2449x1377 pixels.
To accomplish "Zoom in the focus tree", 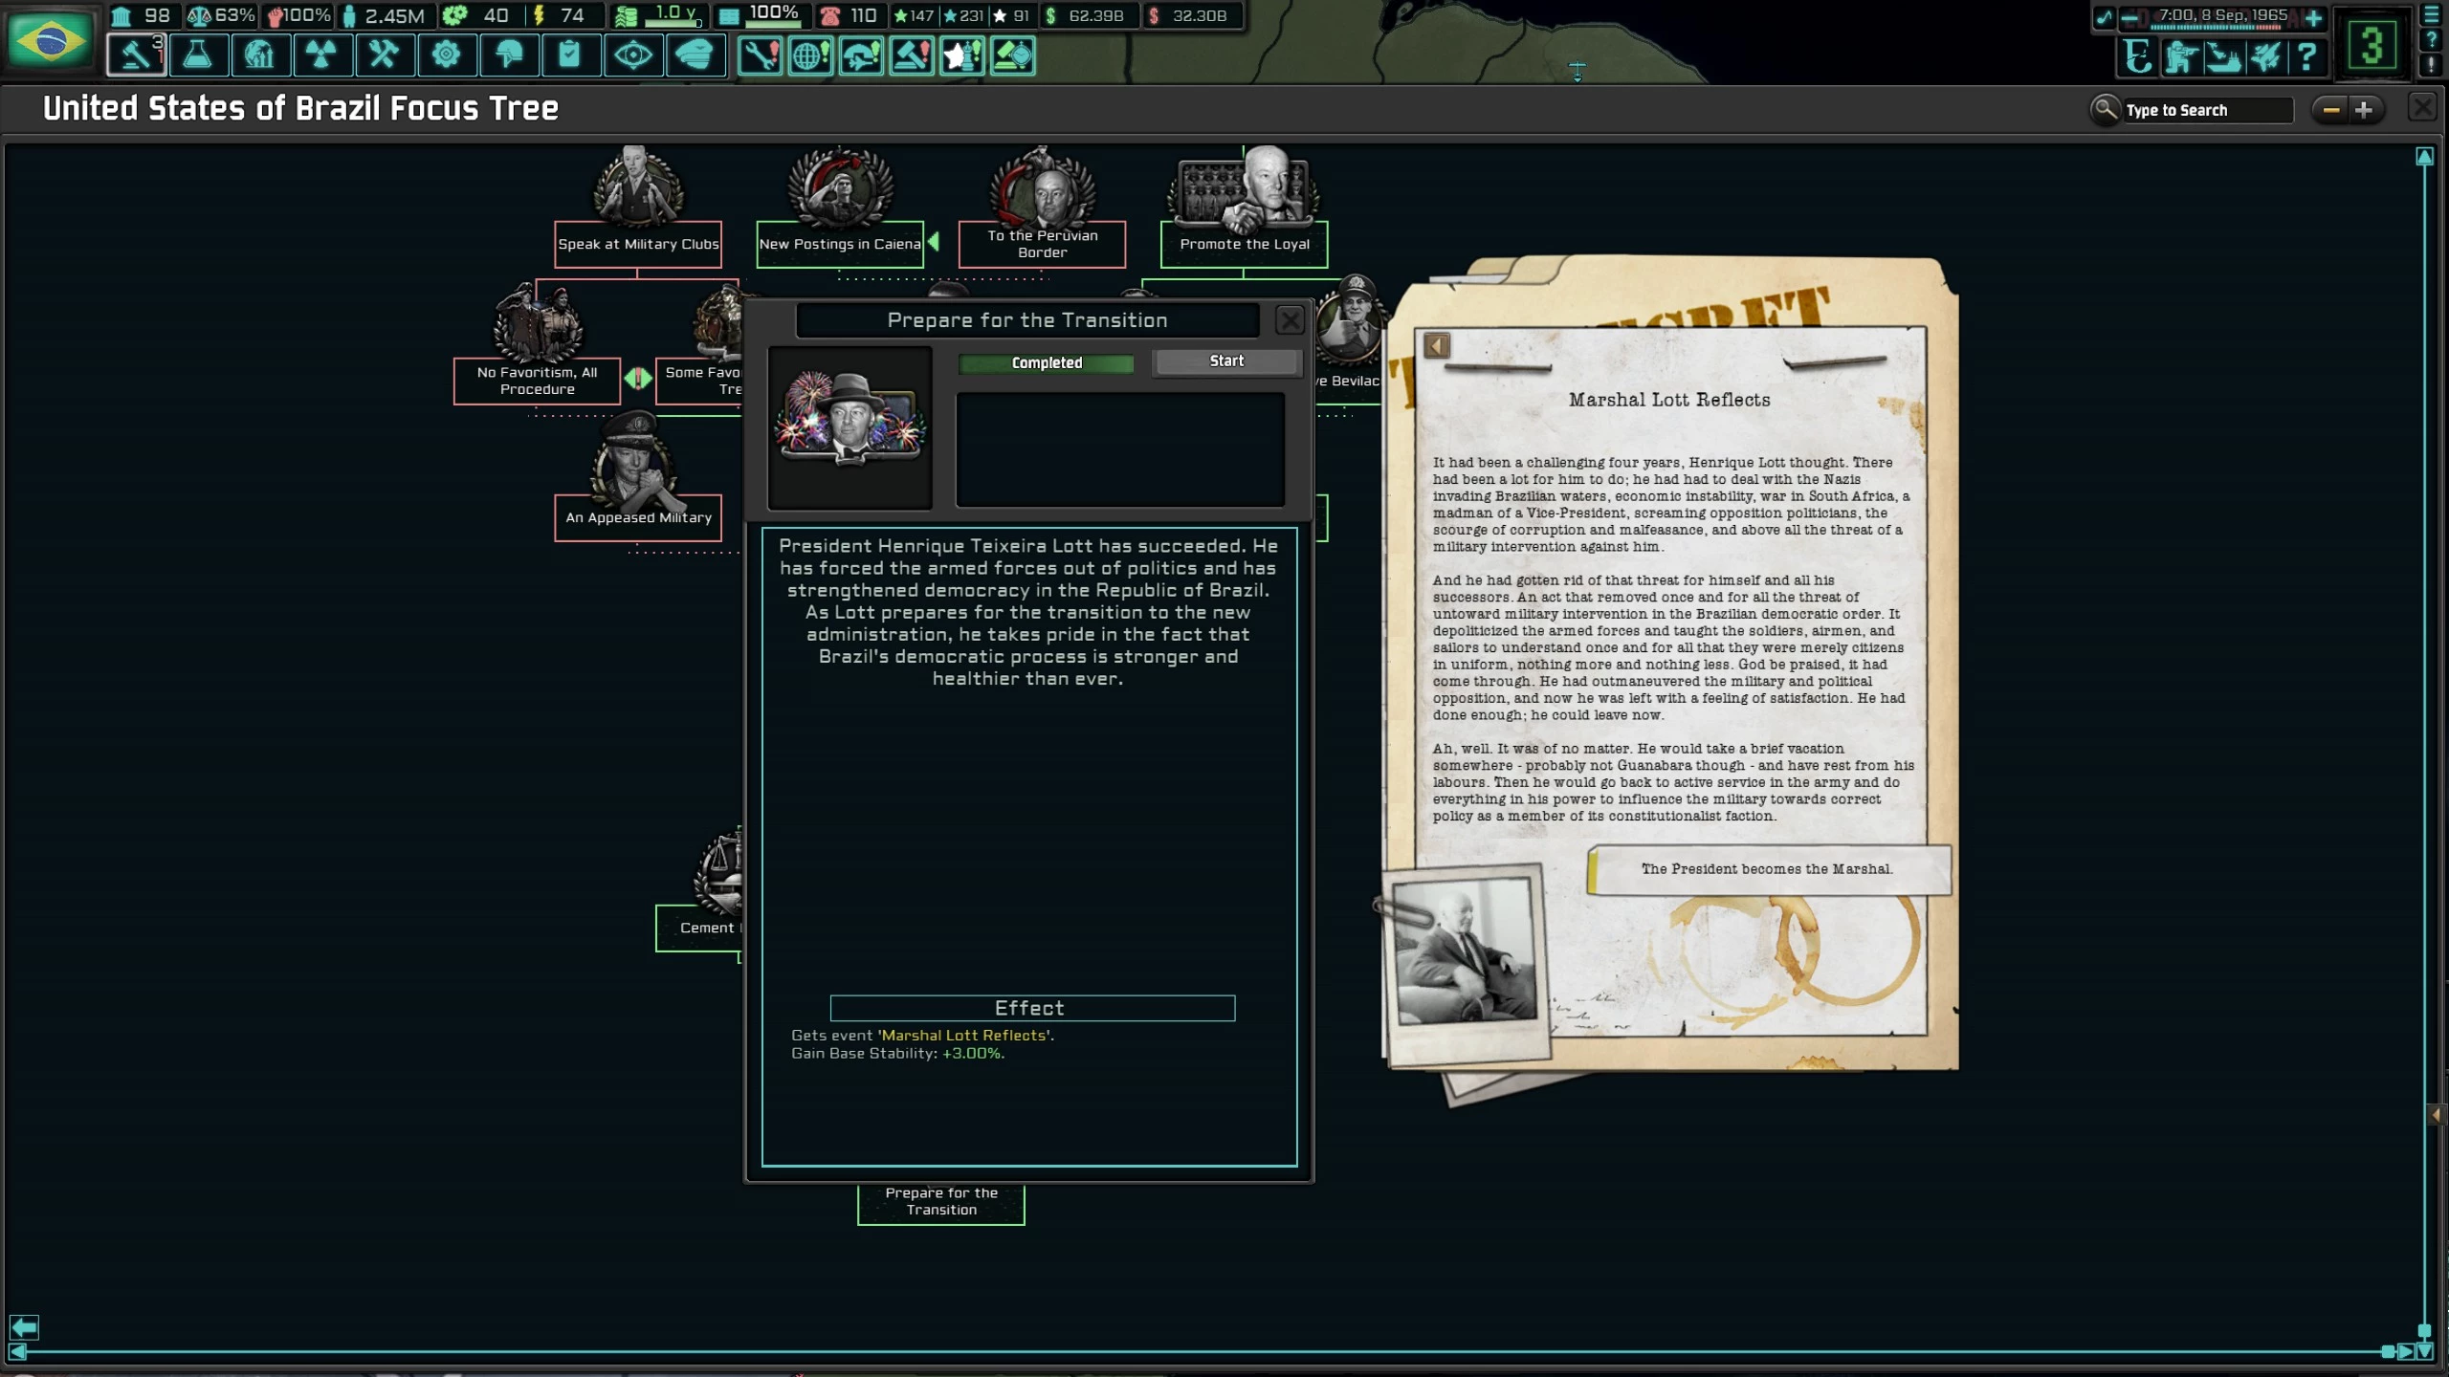I will click(x=2364, y=110).
